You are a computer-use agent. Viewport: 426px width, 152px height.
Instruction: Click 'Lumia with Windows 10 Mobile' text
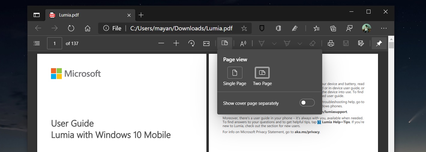click(111, 135)
